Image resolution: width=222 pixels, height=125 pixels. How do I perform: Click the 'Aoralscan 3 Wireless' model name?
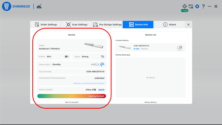pyautogui.click(x=49, y=49)
